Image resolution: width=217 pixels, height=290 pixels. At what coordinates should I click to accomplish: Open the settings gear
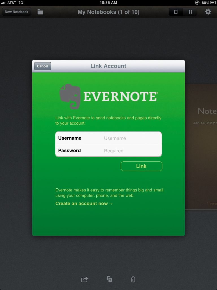[x=208, y=12]
